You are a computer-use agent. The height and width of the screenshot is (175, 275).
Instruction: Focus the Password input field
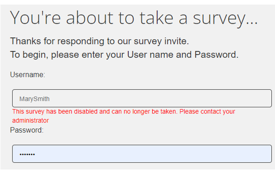[142, 154]
